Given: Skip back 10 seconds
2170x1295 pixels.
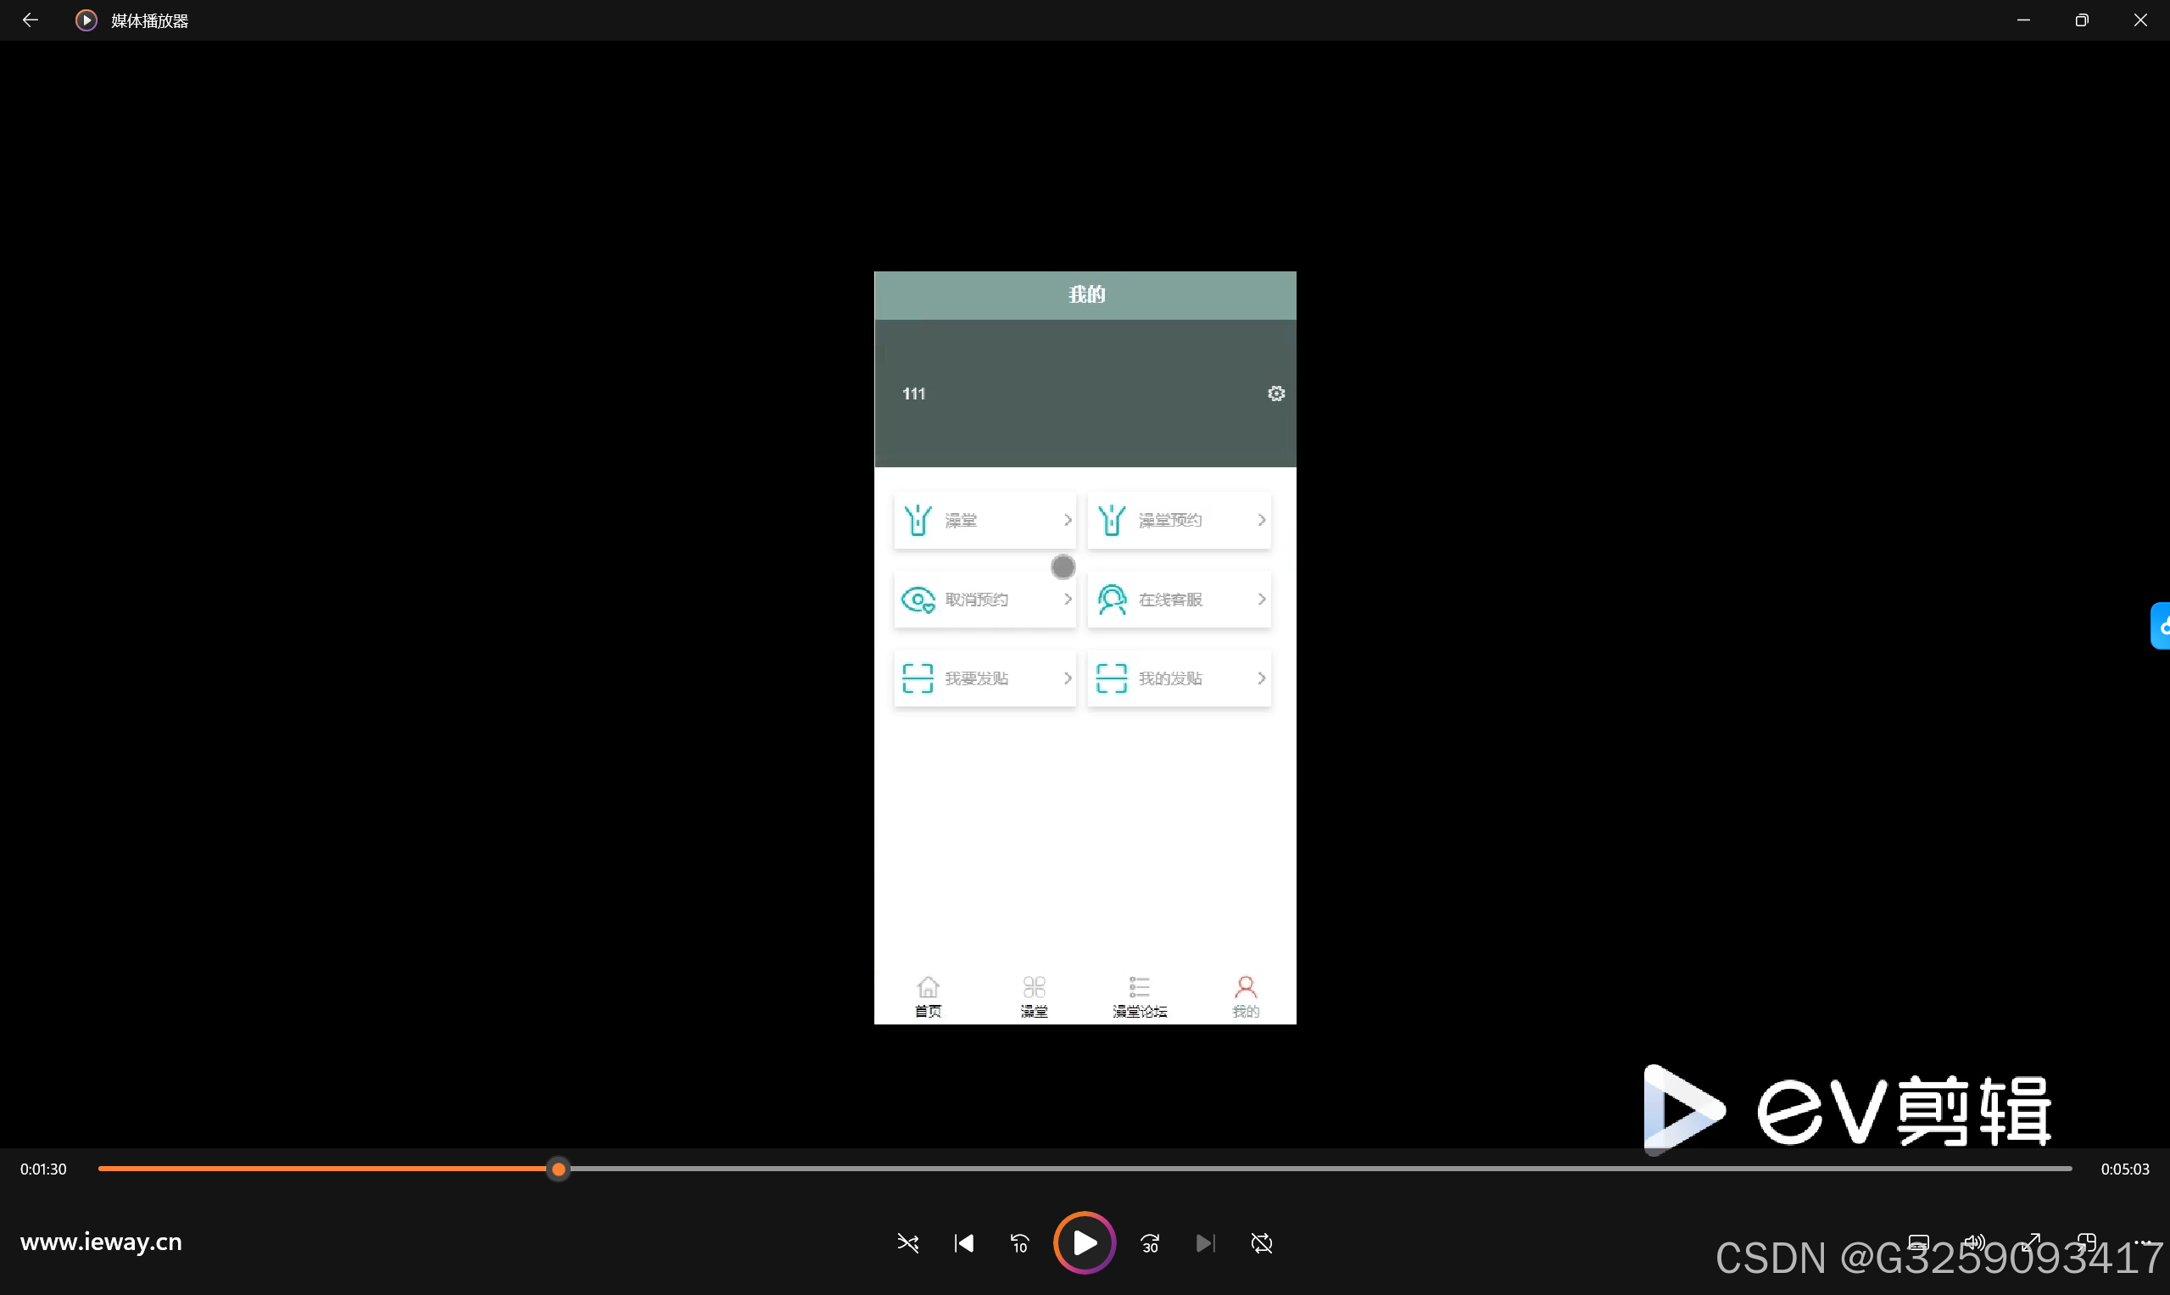Looking at the screenshot, I should [x=1019, y=1242].
